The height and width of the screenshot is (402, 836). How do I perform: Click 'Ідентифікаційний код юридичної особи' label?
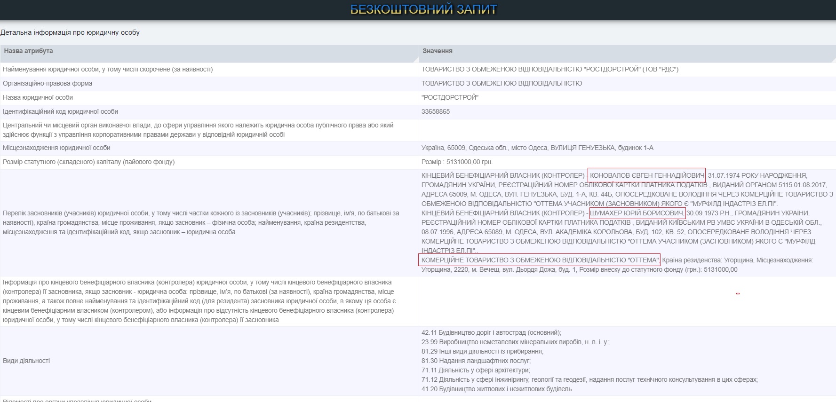point(60,111)
